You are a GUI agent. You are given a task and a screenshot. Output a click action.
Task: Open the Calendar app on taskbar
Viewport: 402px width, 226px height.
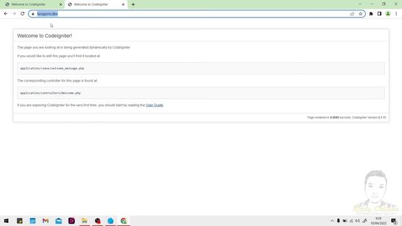tap(33, 220)
